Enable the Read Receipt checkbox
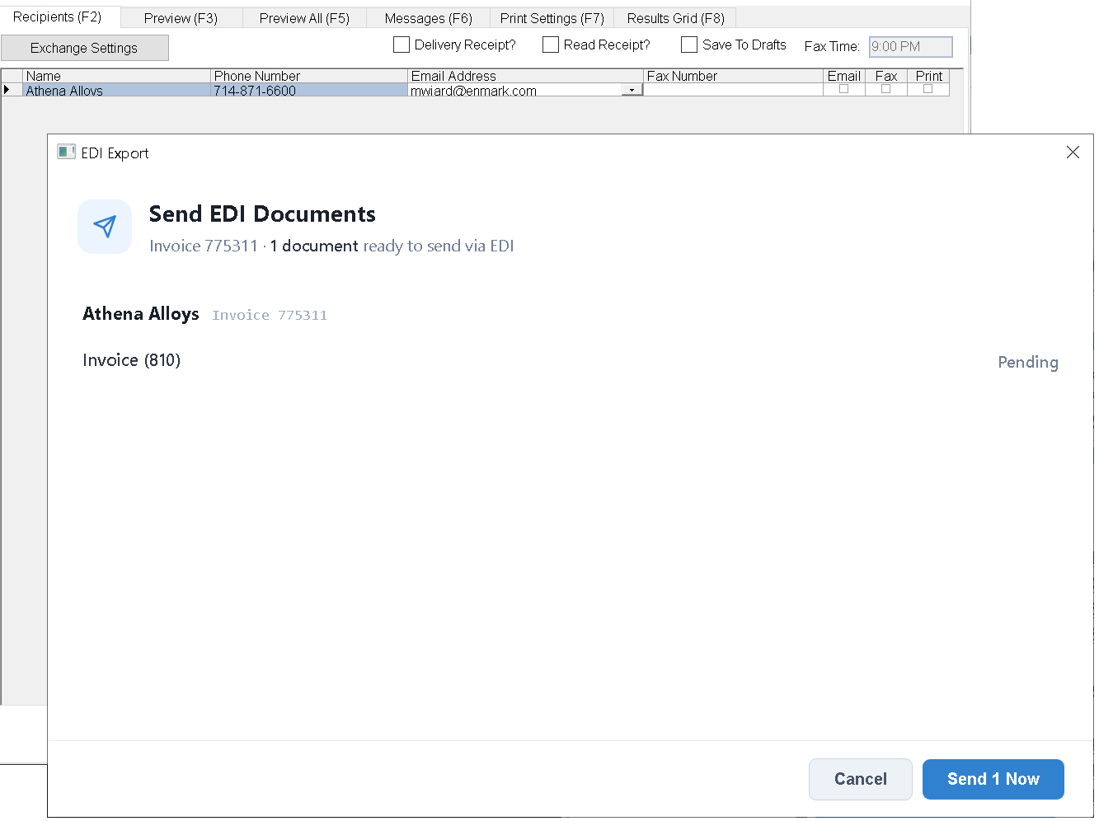Screen dimensions: 1099x821 point(551,45)
